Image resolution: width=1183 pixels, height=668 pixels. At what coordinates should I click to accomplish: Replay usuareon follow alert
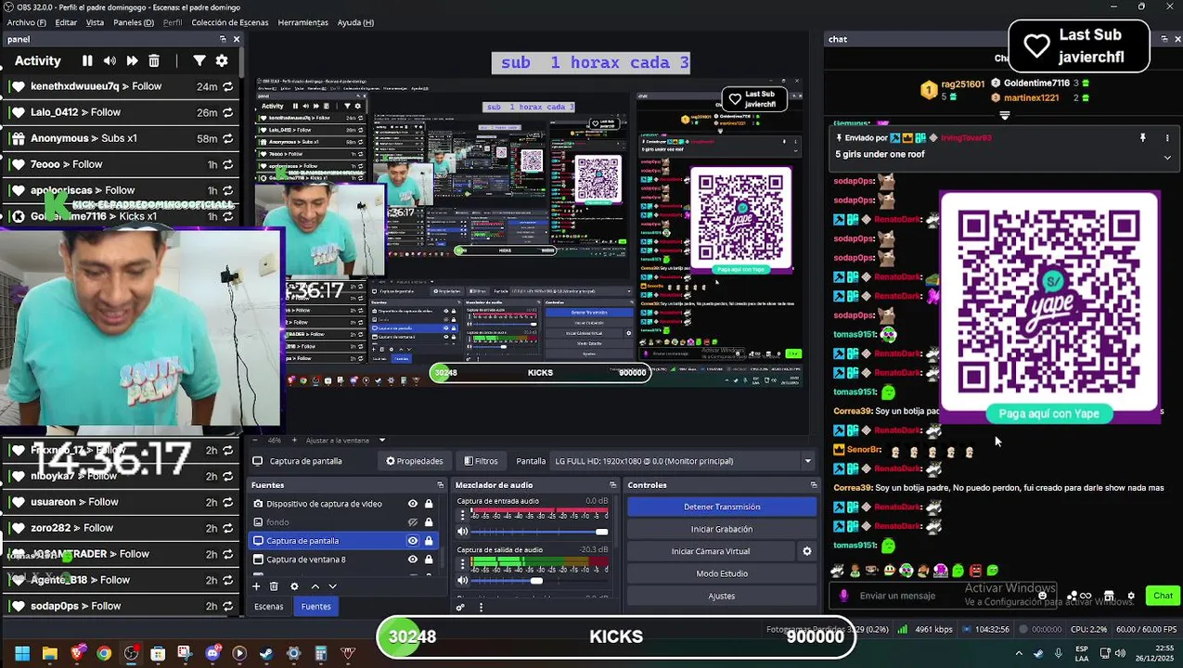[x=227, y=502]
